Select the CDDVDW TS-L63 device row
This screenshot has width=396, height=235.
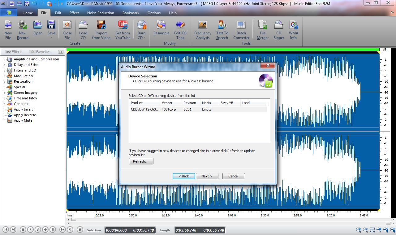(198, 109)
